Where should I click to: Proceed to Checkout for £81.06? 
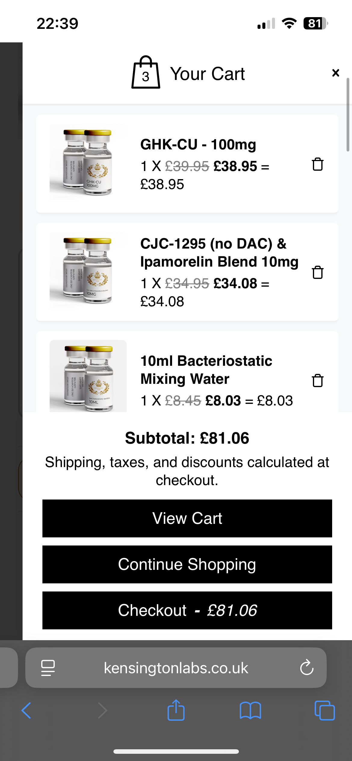pos(187,610)
